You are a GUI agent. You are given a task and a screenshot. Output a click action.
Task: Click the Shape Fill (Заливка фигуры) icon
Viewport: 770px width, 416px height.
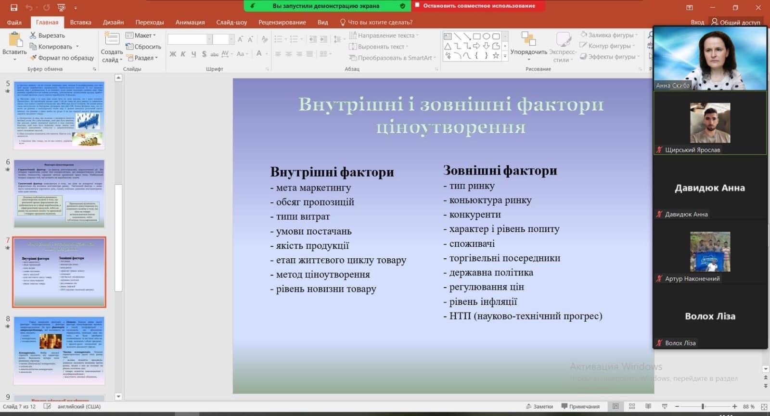tap(584, 35)
